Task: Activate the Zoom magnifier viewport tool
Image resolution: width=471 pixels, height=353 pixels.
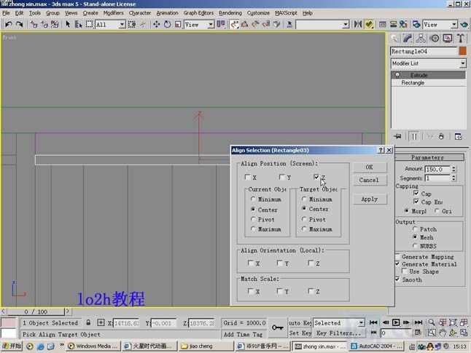Action: coord(432,322)
